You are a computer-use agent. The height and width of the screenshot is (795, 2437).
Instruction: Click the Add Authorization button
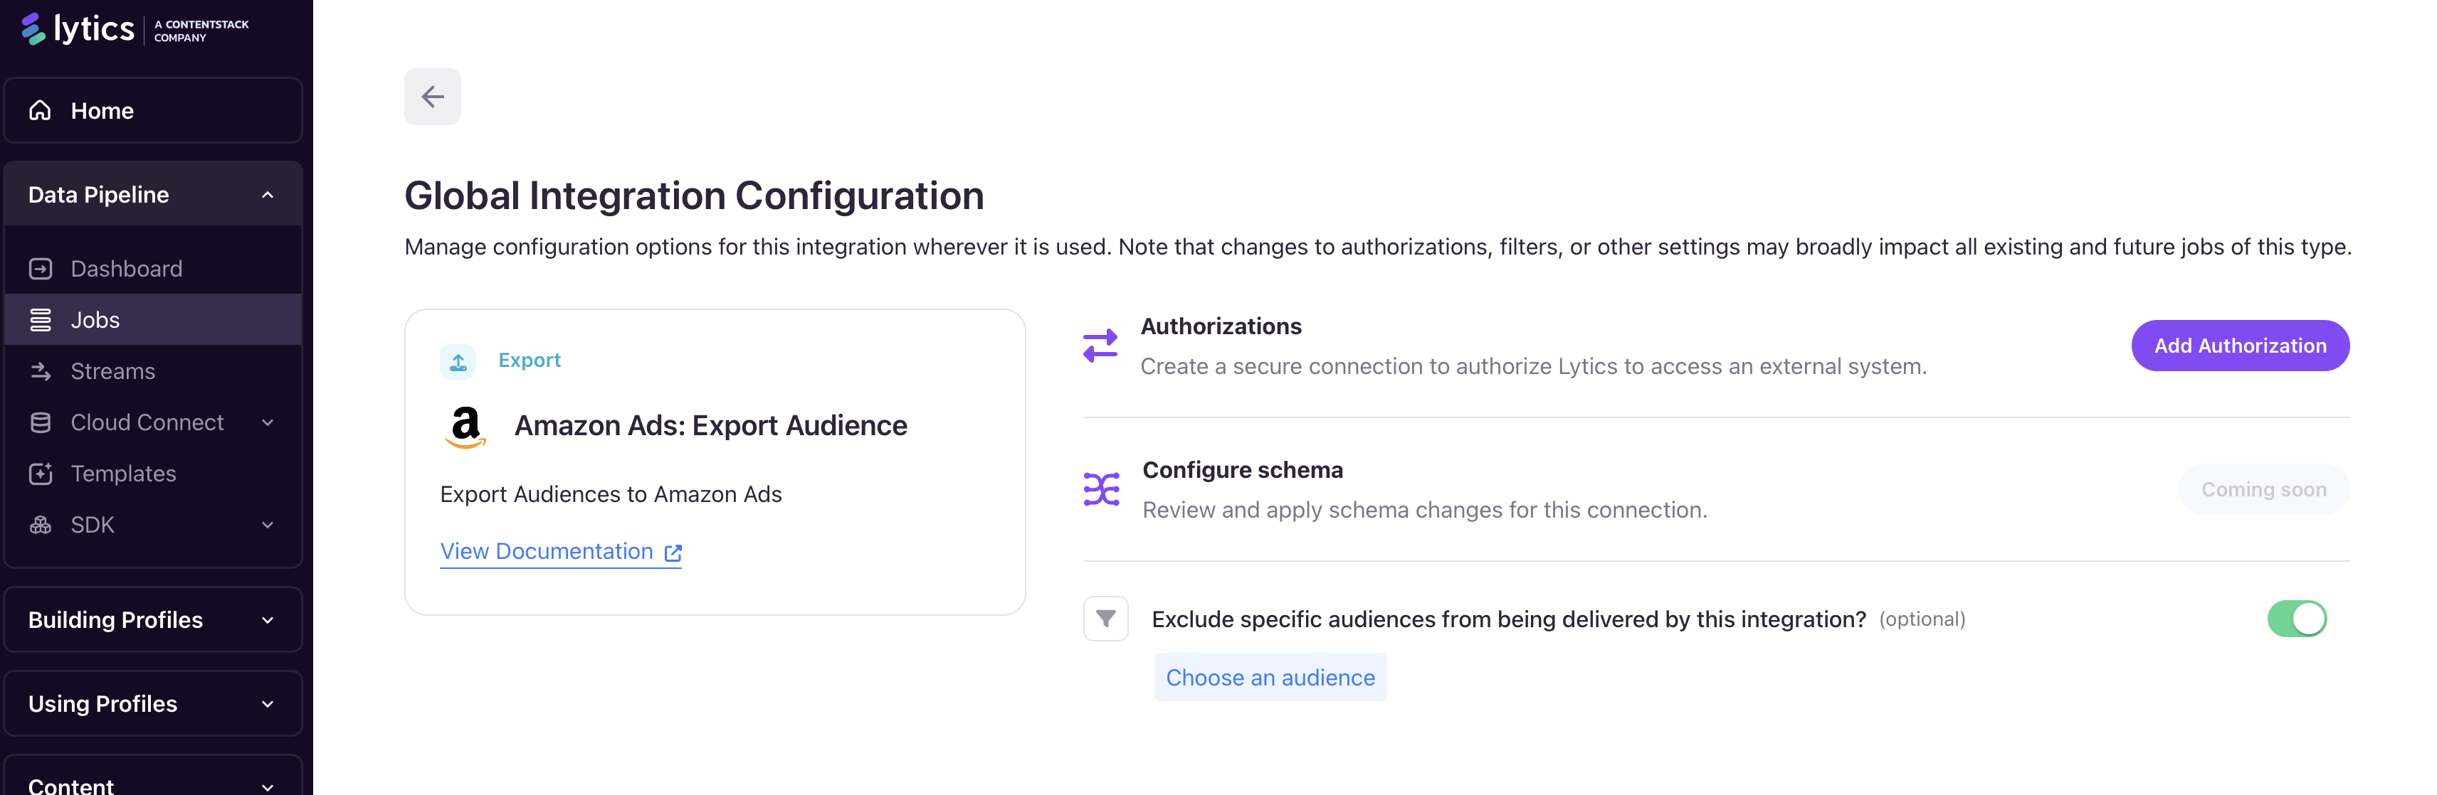[2239, 346]
